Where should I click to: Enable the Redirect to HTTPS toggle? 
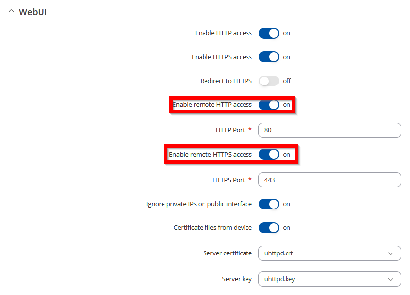click(x=269, y=81)
